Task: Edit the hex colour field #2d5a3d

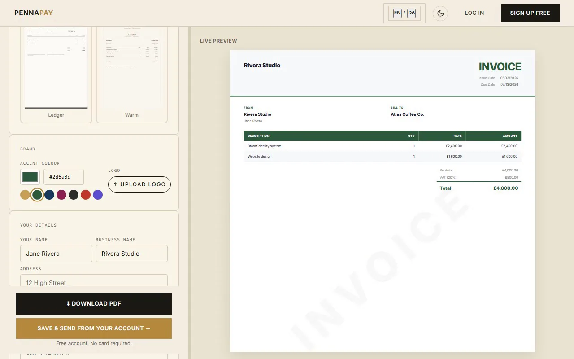Action: 64,177
